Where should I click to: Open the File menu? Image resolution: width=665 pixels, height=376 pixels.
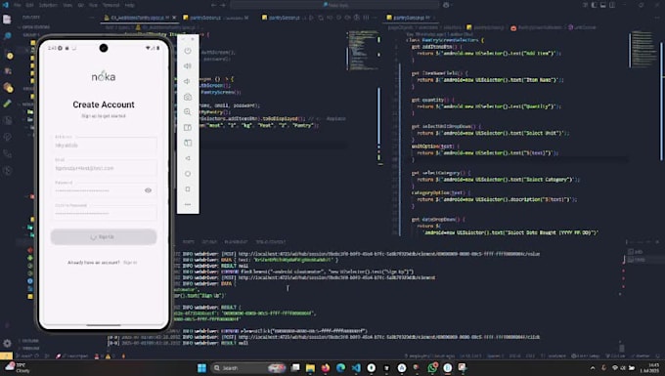pyautogui.click(x=18, y=5)
